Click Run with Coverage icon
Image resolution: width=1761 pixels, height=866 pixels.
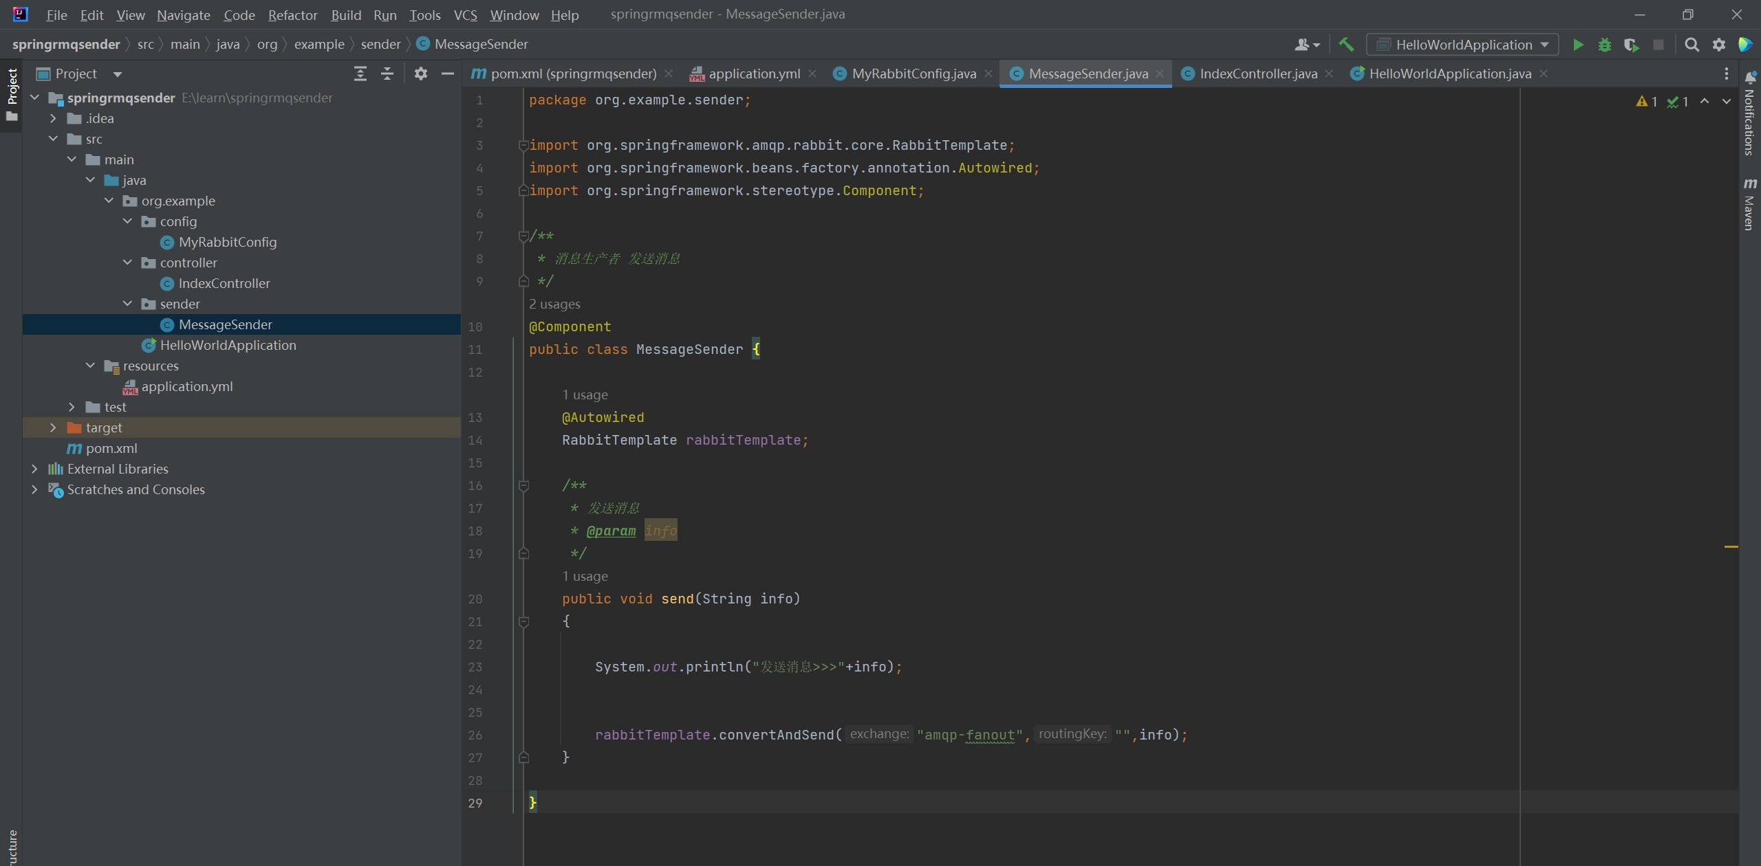pyautogui.click(x=1631, y=45)
